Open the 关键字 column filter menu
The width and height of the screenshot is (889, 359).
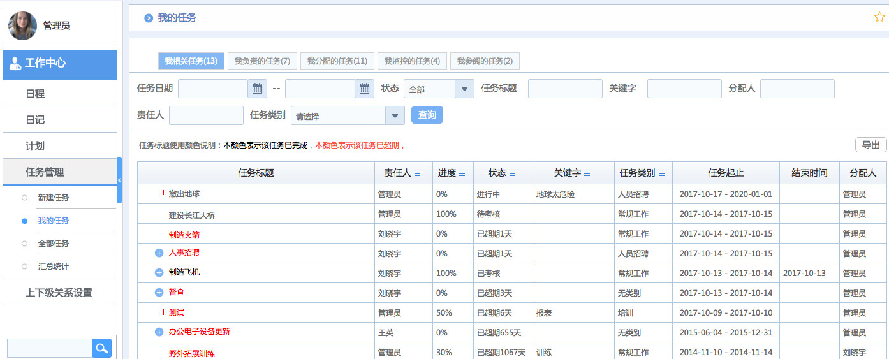pos(587,173)
